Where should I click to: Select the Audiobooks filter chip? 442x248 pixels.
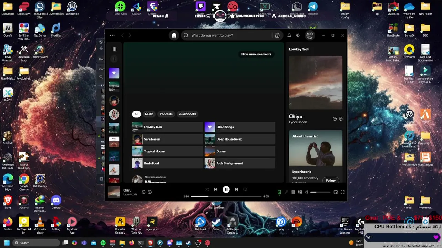(187, 114)
